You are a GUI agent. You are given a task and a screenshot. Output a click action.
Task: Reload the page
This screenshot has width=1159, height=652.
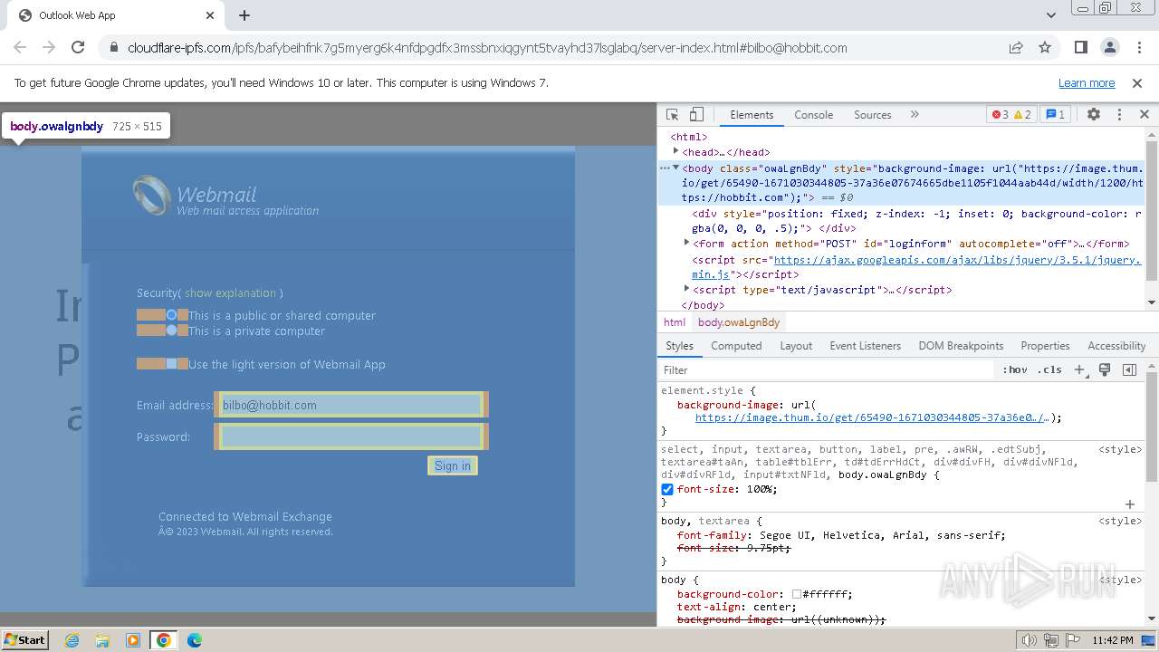(x=78, y=47)
